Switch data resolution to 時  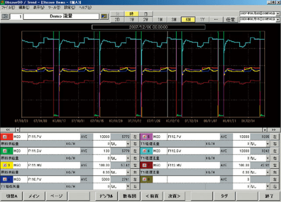[x=132, y=14]
